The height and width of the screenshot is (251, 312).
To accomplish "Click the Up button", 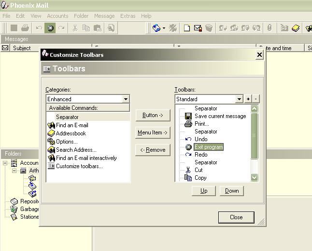I will (204, 191).
